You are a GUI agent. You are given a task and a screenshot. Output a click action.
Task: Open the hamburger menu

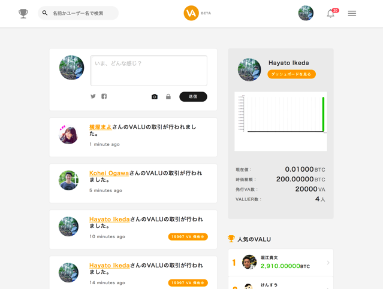click(352, 13)
